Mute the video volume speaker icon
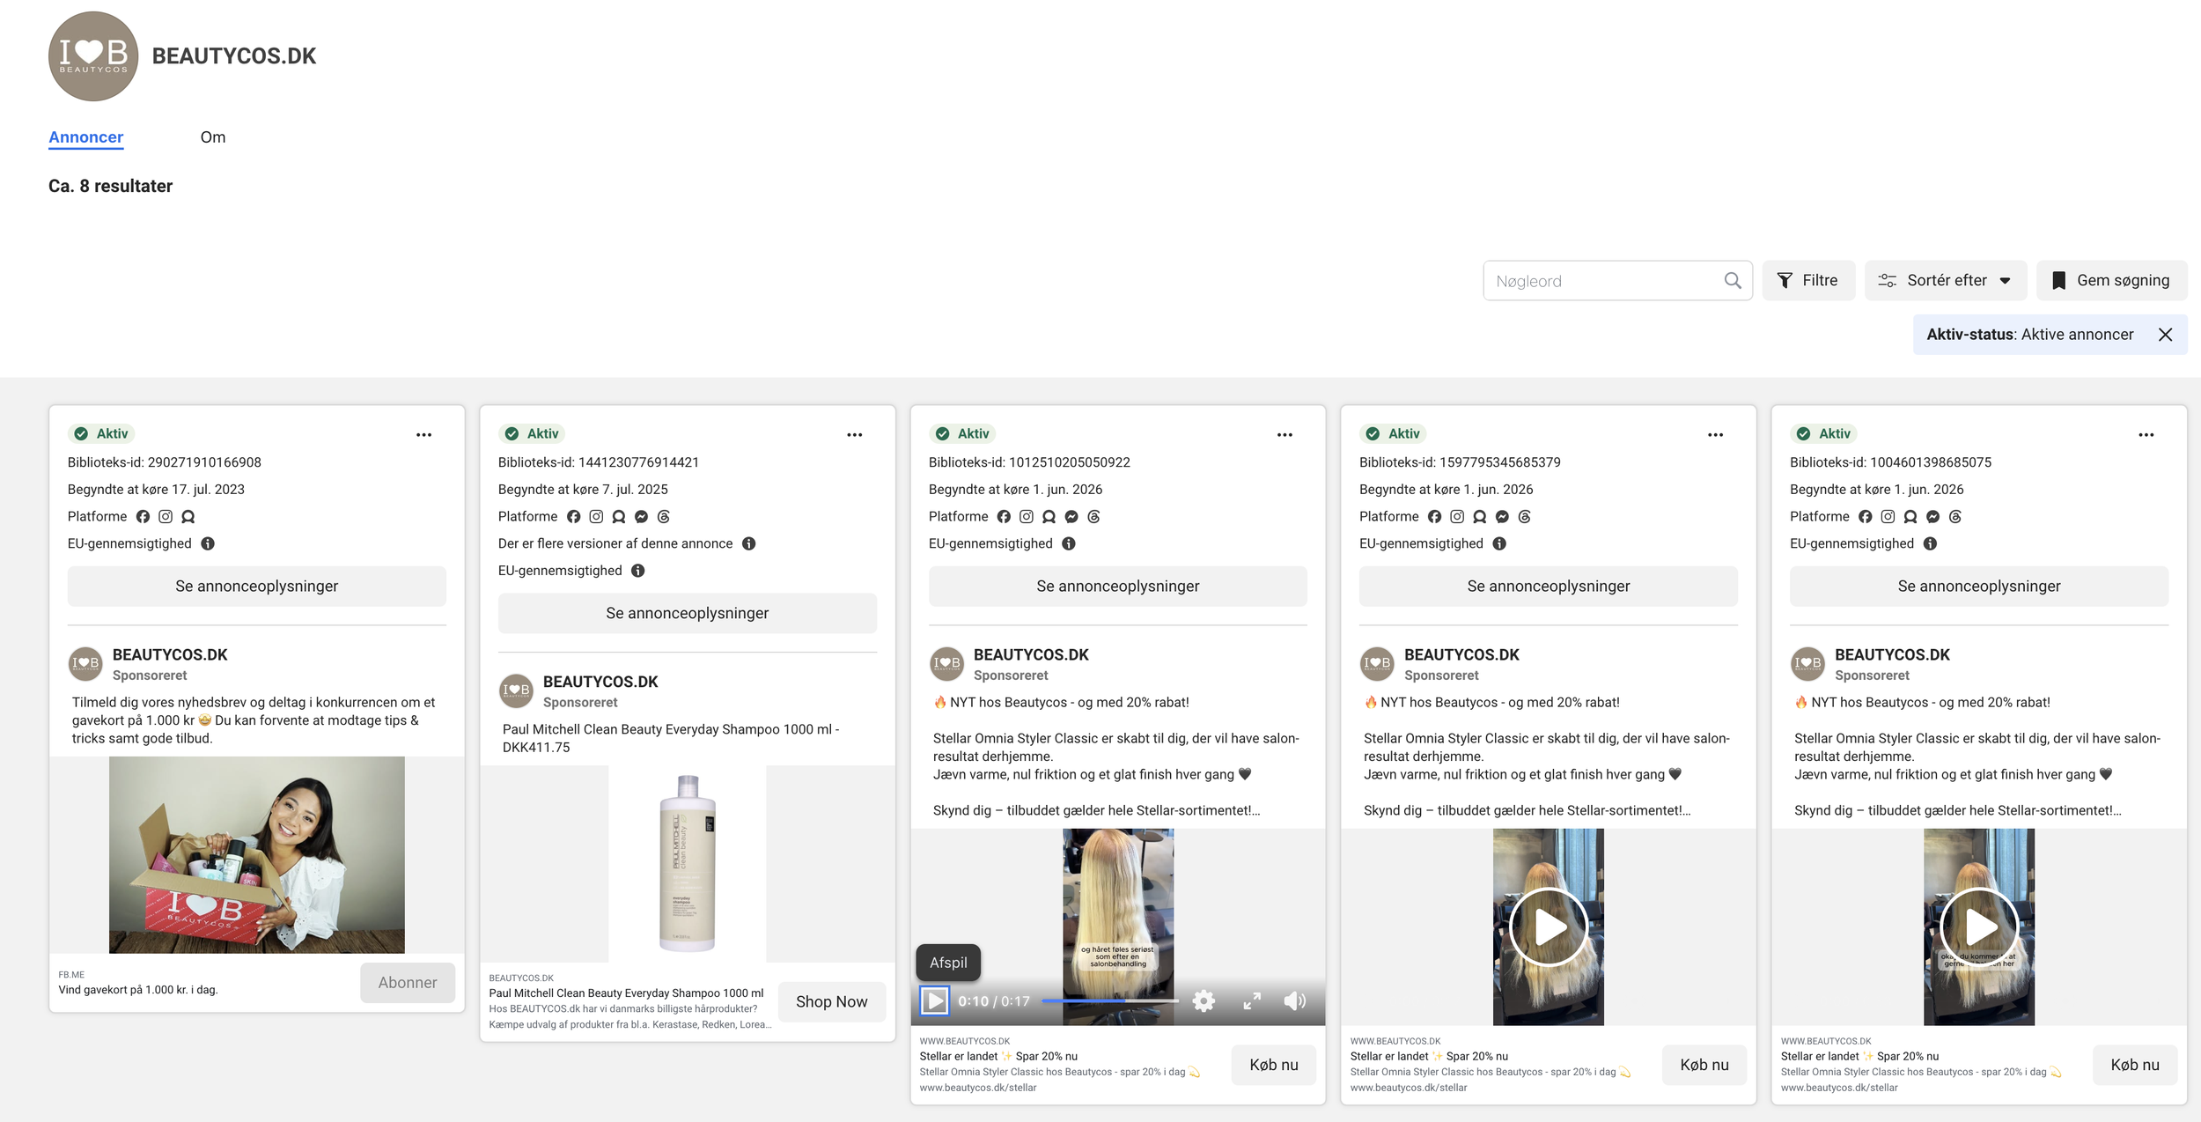Viewport: 2201px width, 1122px height. [x=1295, y=1001]
